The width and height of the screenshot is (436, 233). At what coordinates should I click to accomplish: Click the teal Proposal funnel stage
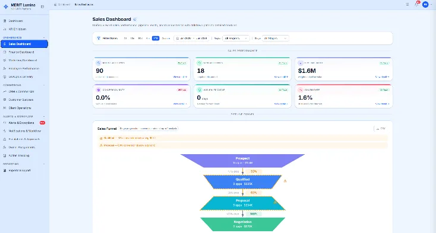(x=242, y=203)
